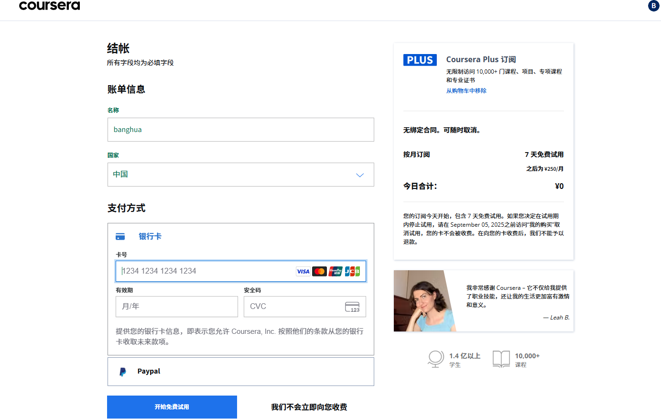Focus the CVC security code field
The image size is (661, 419).
pos(305,307)
